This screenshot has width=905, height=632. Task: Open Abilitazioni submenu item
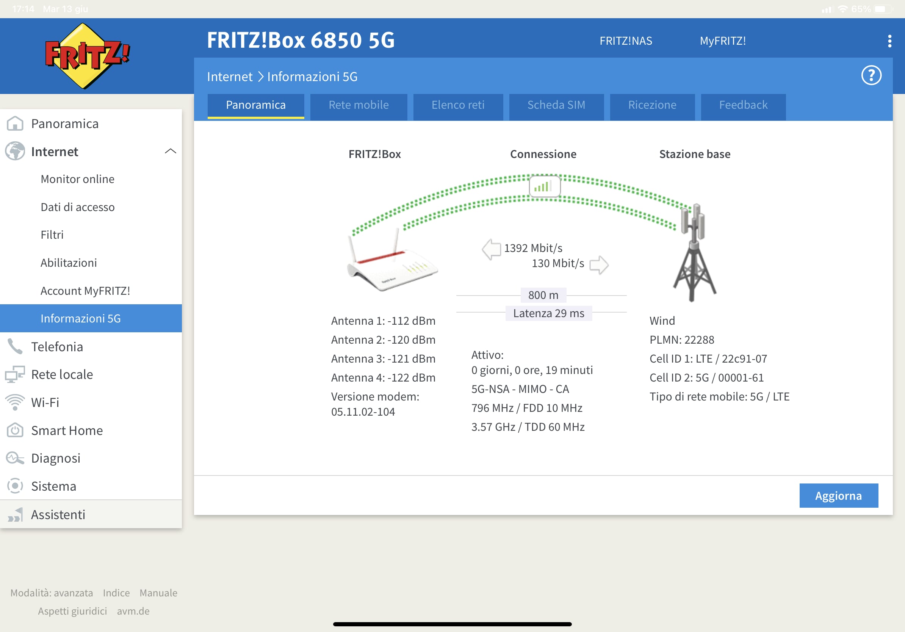[x=91, y=263]
